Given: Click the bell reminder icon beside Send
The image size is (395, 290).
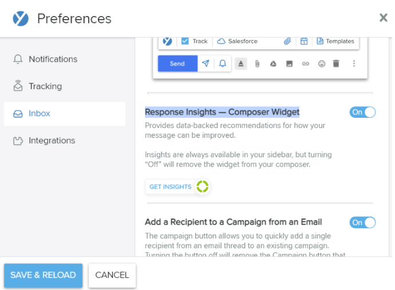Looking at the screenshot, I should click(x=223, y=63).
